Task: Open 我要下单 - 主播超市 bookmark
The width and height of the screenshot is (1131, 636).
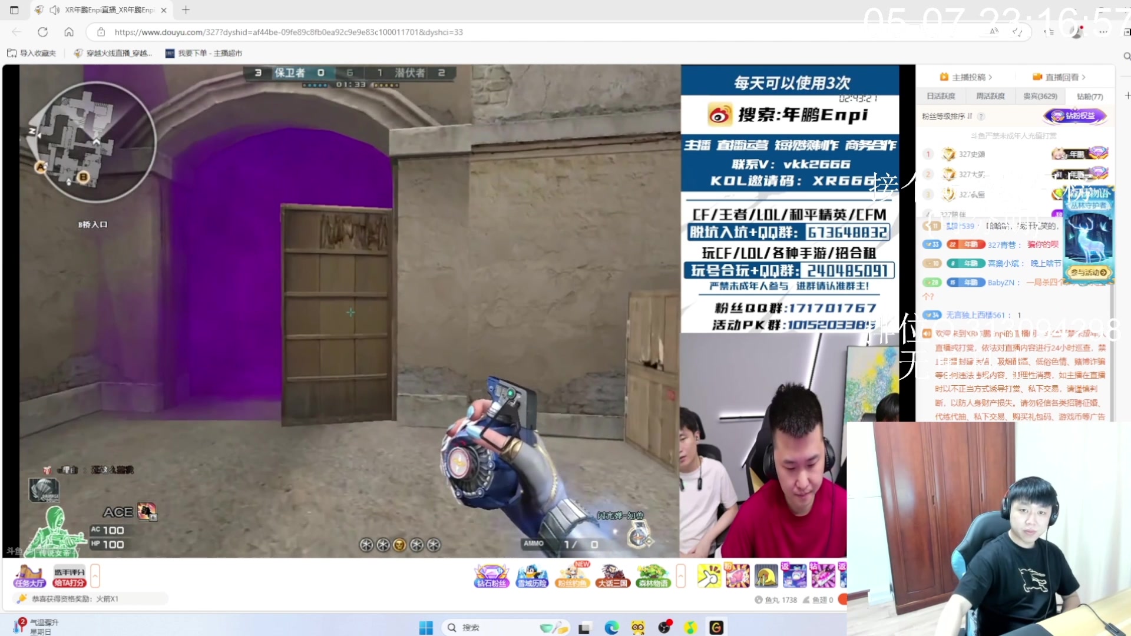Action: (x=204, y=53)
